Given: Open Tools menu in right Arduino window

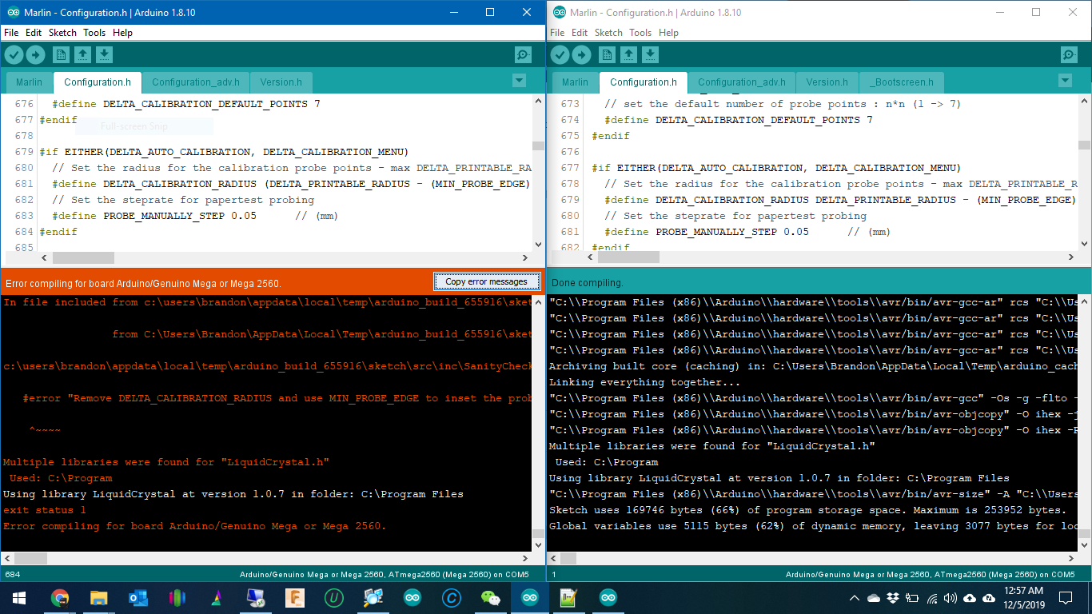Looking at the screenshot, I should [x=640, y=33].
